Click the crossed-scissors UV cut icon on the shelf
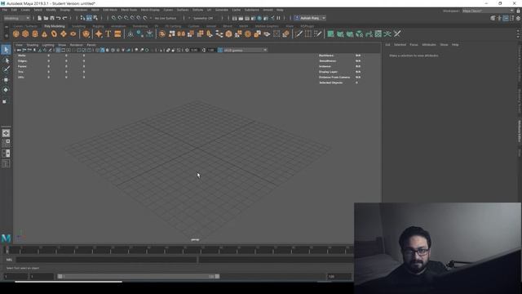This screenshot has width=522, height=294. pos(397,33)
